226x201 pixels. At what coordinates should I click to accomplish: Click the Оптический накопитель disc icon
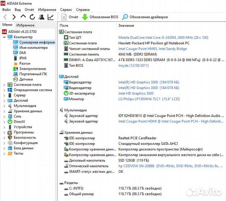[66, 166]
